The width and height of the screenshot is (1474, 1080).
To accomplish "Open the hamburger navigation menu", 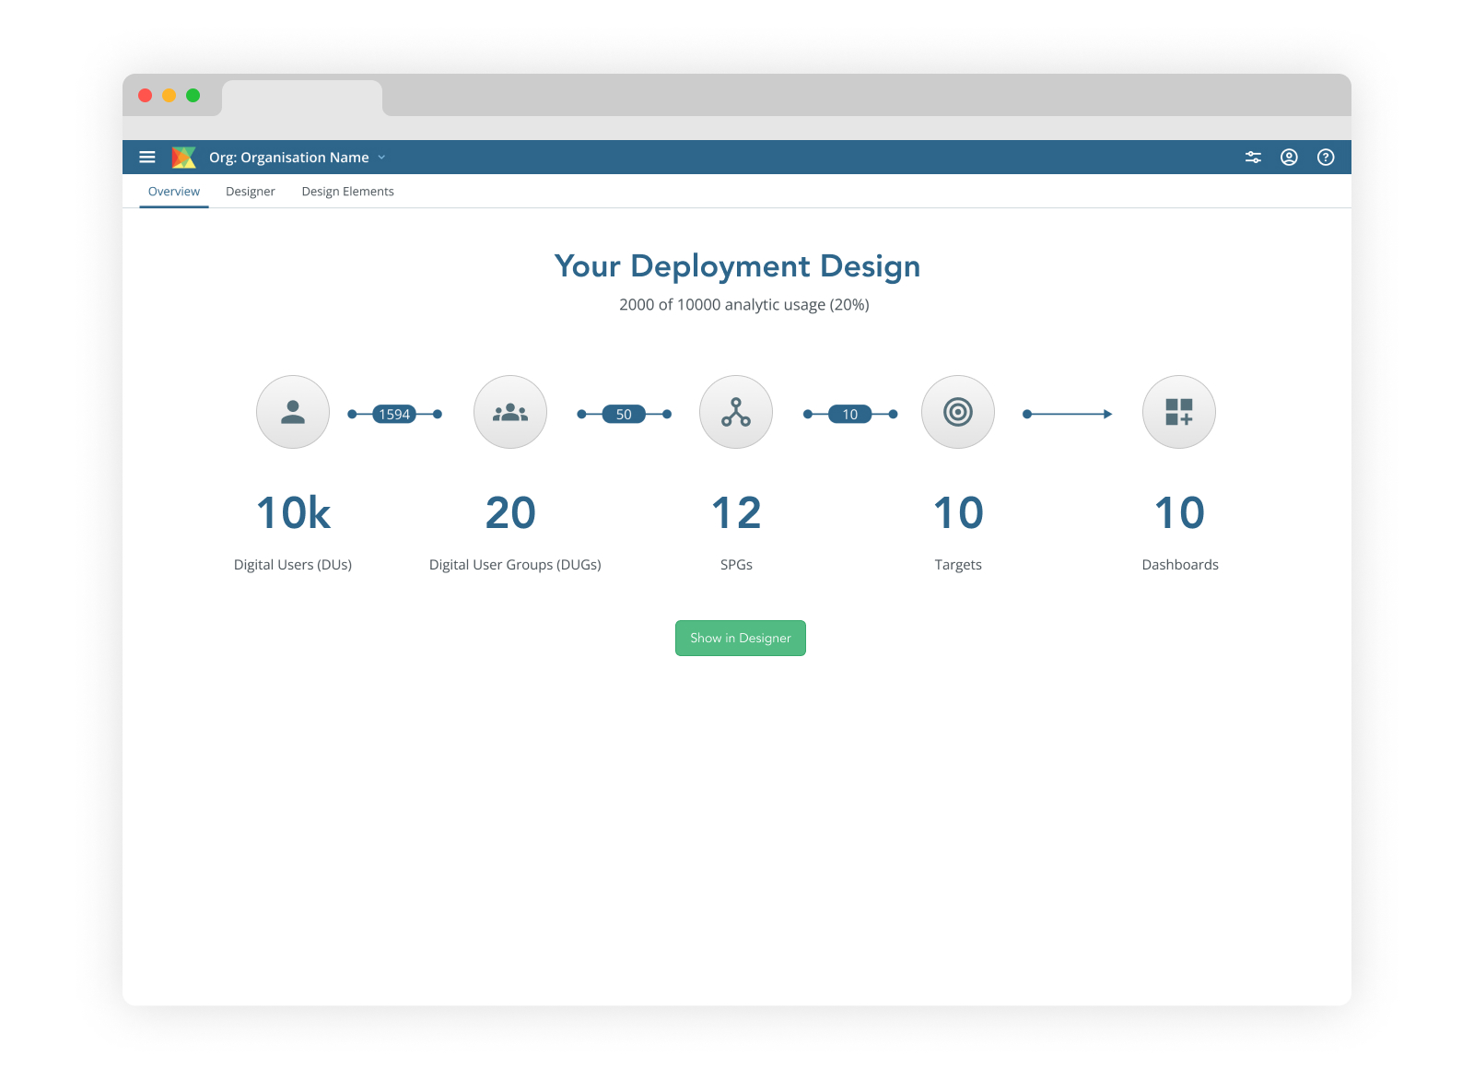I will pos(147,158).
